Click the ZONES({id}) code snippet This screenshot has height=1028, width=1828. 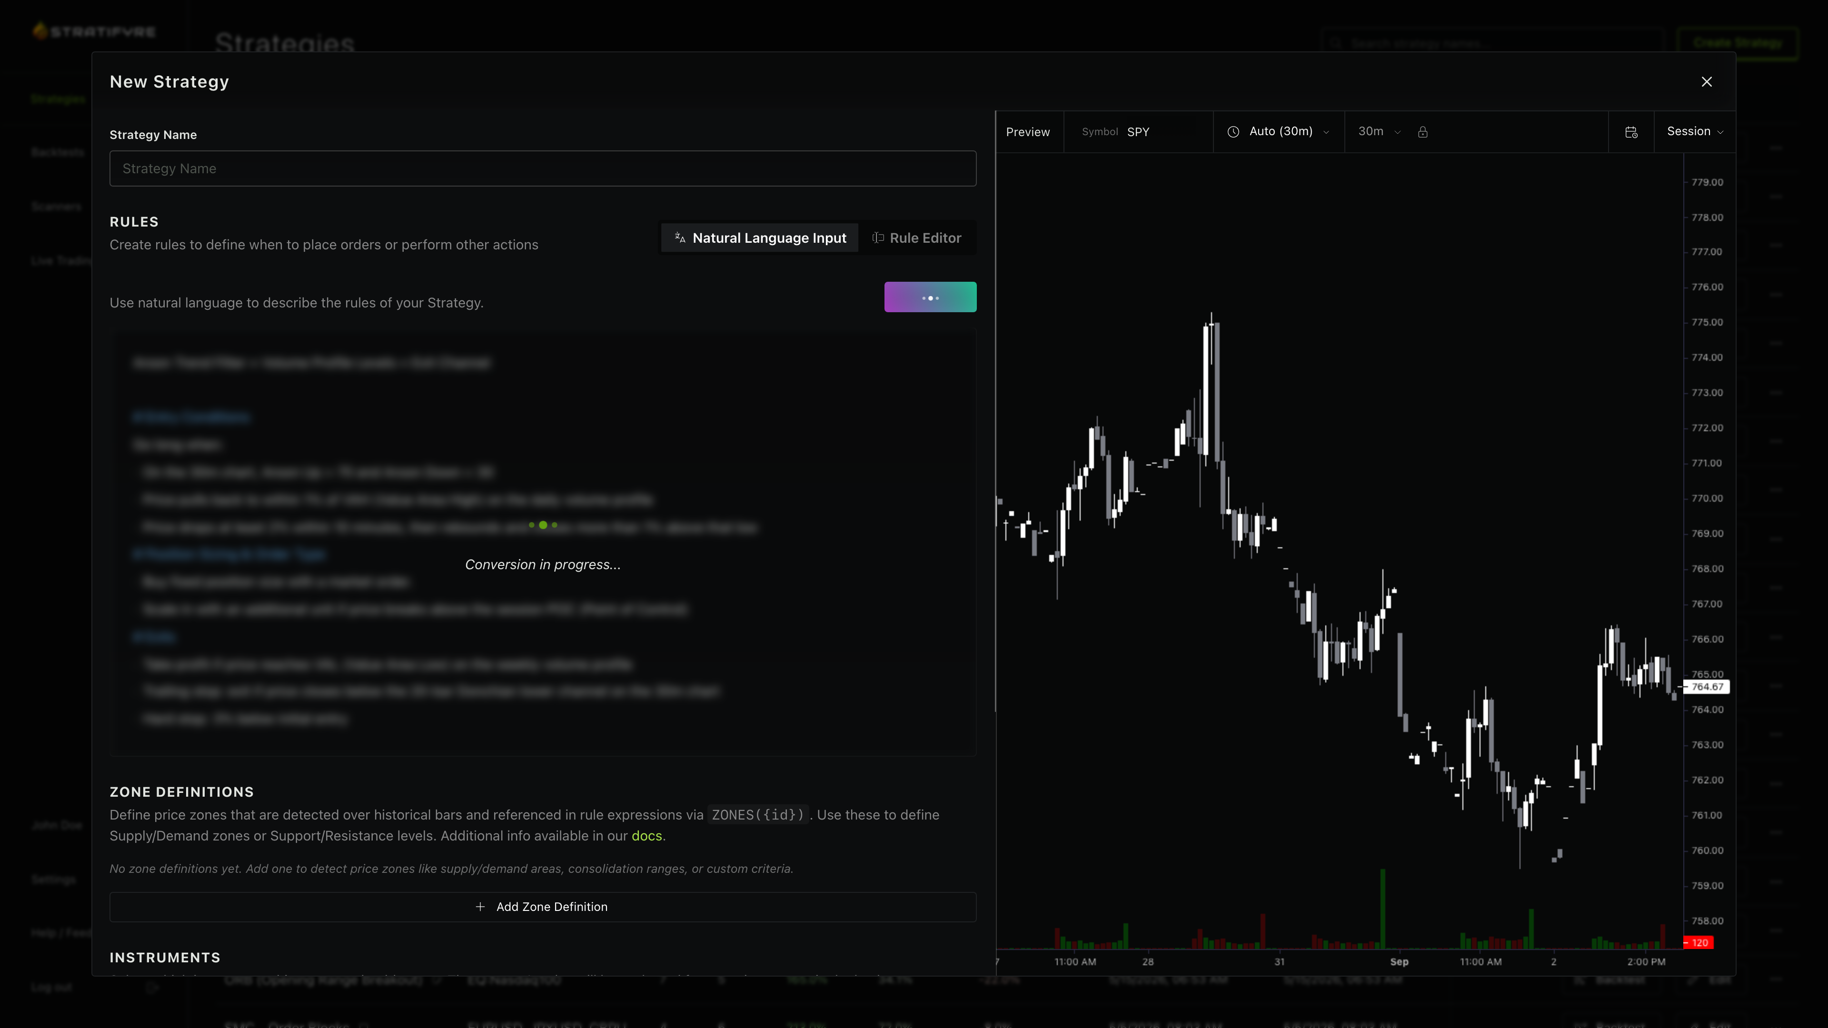tap(758, 815)
